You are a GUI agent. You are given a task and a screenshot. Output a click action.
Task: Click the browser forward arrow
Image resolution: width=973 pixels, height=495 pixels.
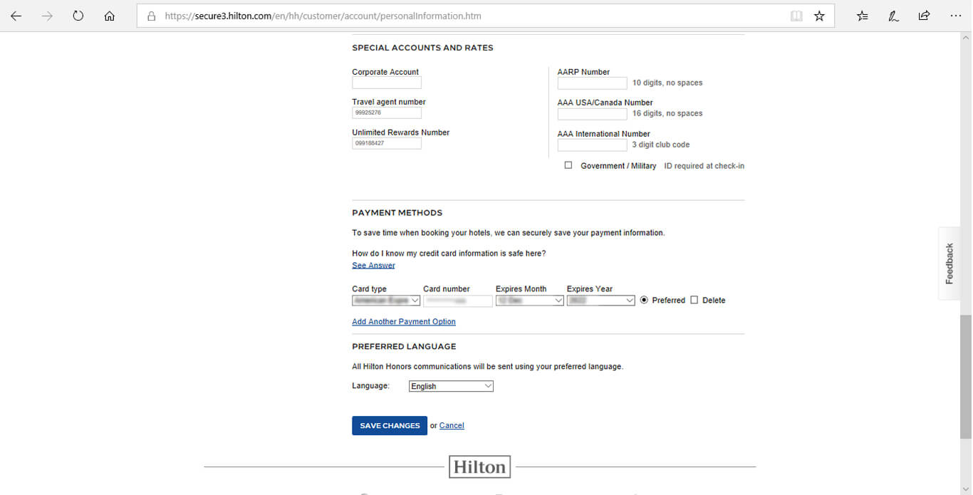47,16
